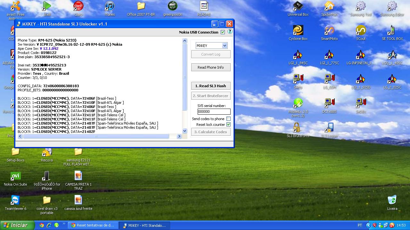The width and height of the screenshot is (410, 230).
Task: Launch the SCout desktop shortcut
Action: 361,33
